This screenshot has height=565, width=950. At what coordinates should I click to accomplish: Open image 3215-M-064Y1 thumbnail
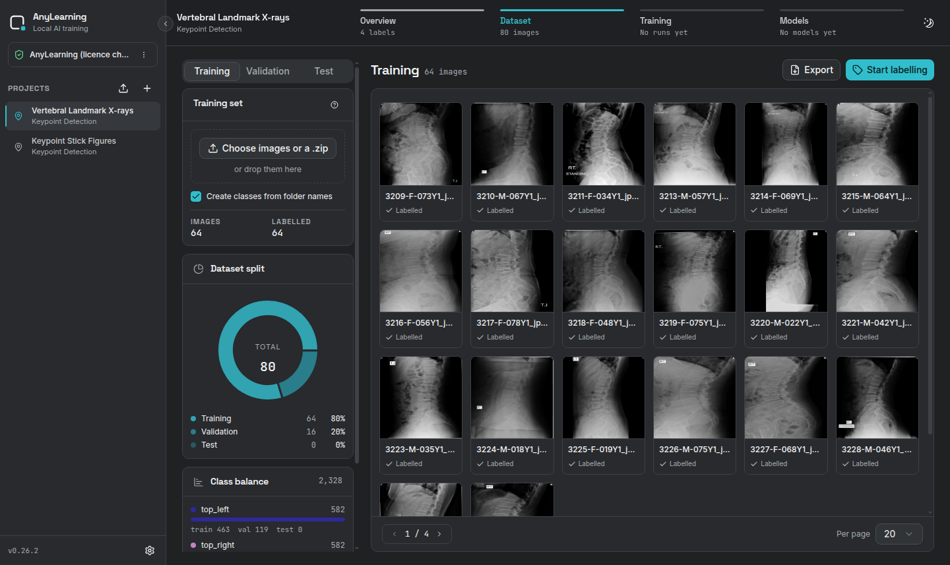(877, 144)
